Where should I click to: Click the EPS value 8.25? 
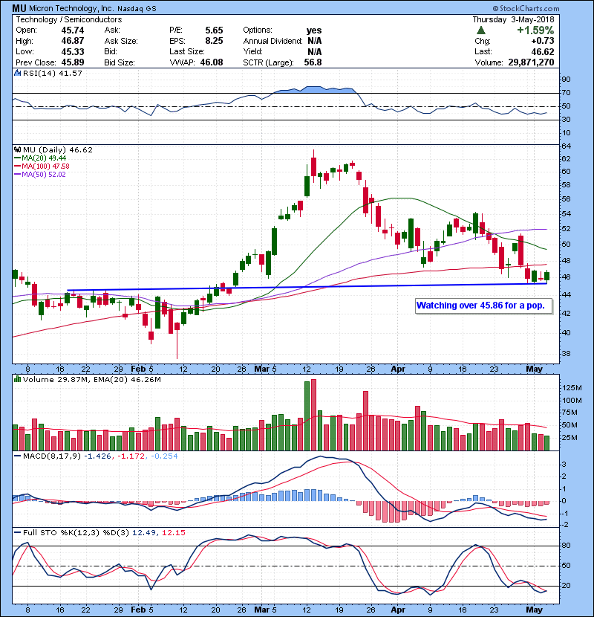click(214, 41)
